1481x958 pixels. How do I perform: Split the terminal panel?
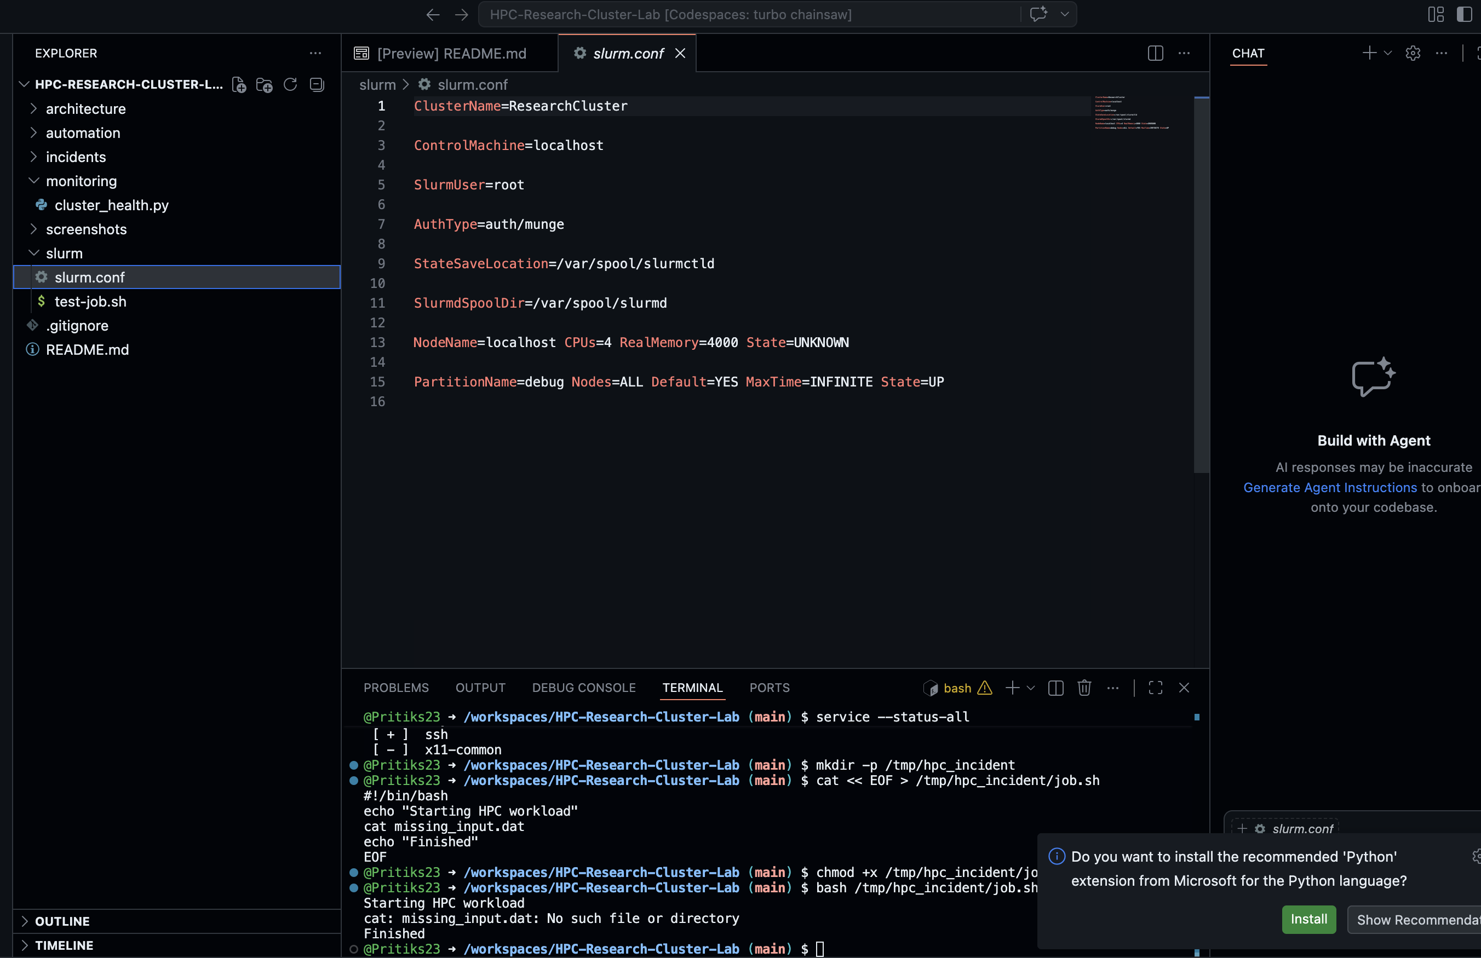[x=1056, y=688]
